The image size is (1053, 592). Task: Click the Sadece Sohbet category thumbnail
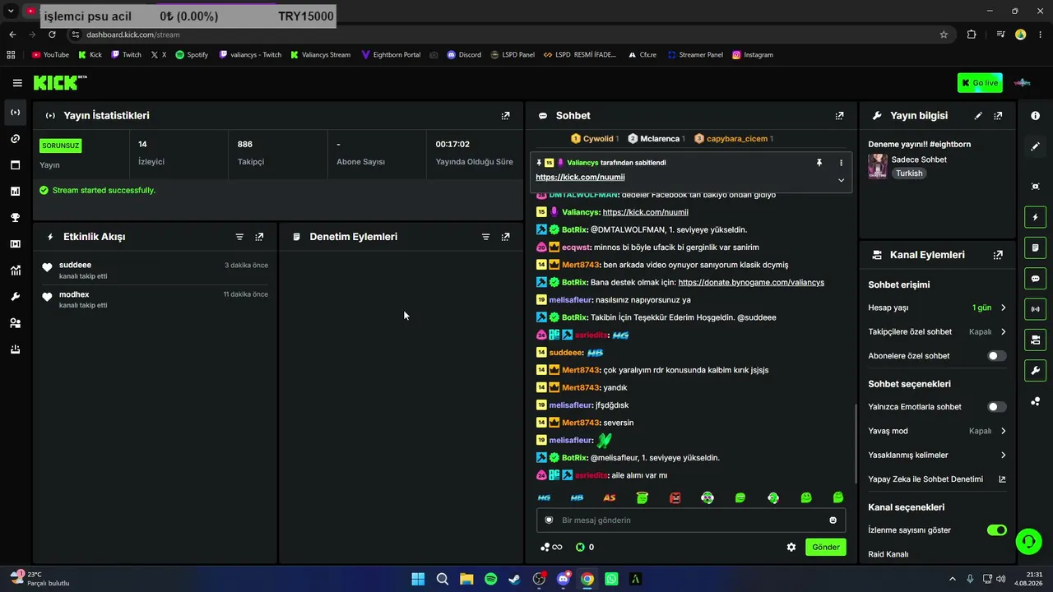coord(878,167)
